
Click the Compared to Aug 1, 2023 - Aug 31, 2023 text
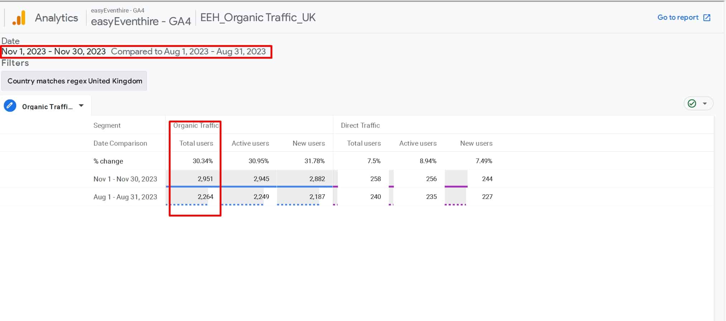(188, 52)
